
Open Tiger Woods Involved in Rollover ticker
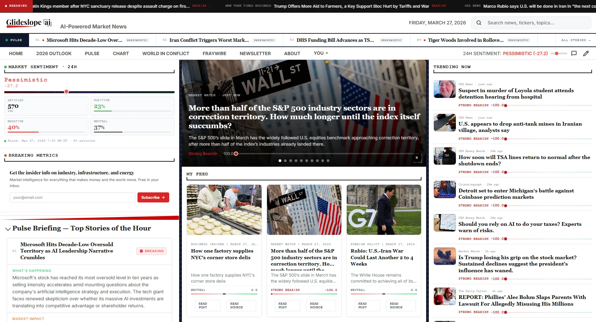pos(466,40)
